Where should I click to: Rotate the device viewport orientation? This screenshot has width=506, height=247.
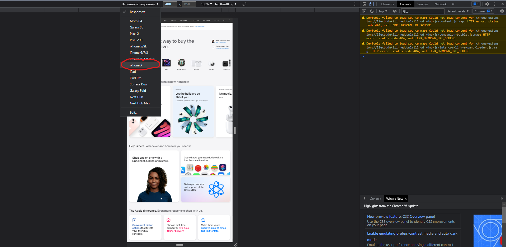point(244,4)
